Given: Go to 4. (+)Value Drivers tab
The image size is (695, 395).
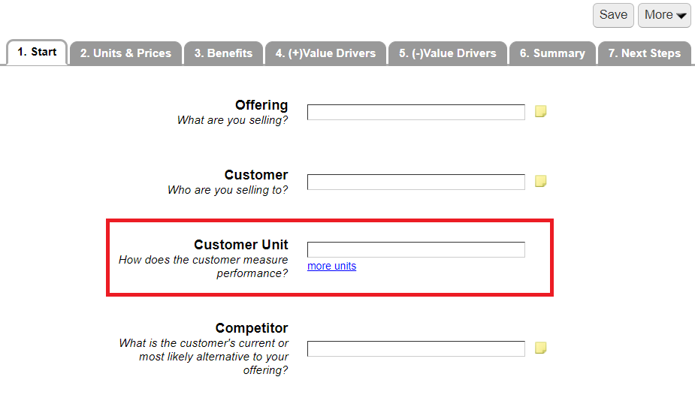Looking at the screenshot, I should click(x=325, y=53).
